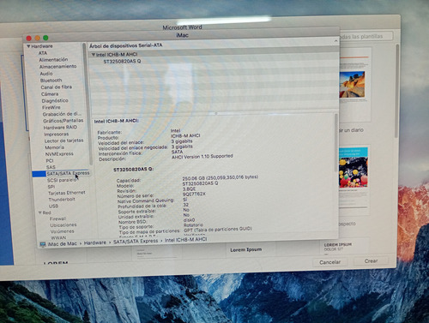Viewport: 429px width, 323px height.
Task: Open Tarjetas Ethernet in the sidebar
Action: point(67,193)
